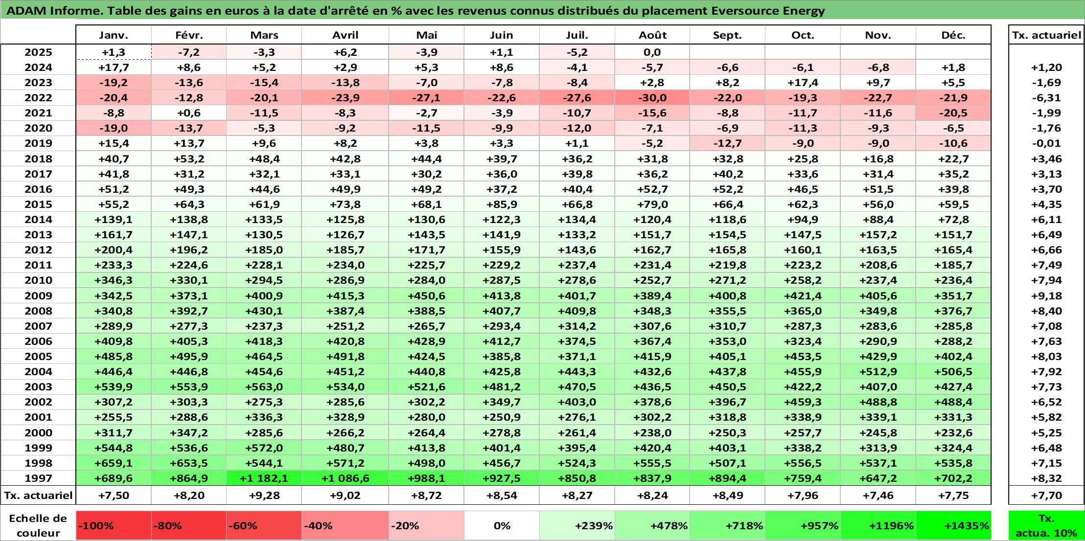Click the '-19,2' cell for January 2023
The image size is (1085, 541).
(x=114, y=83)
